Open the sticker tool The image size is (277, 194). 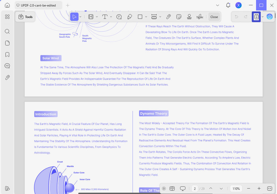coord(179,17)
